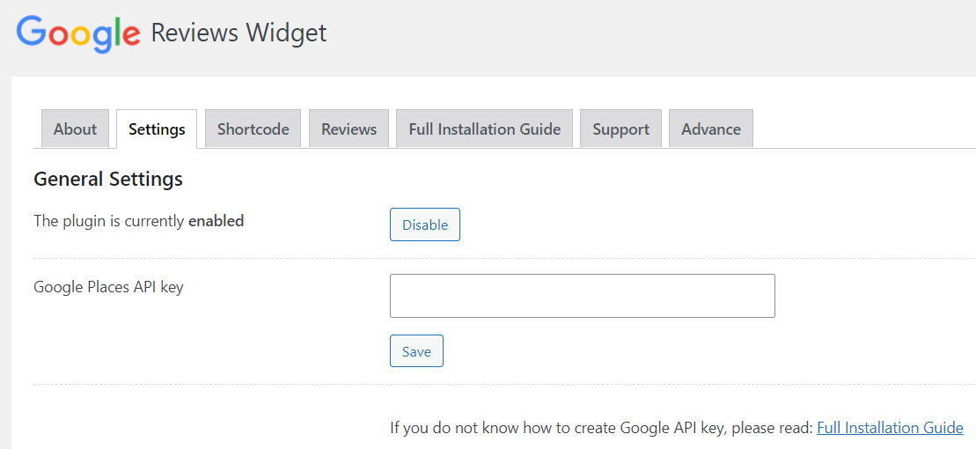Click the Google logo in header
The height and width of the screenshot is (449, 976).
click(78, 33)
